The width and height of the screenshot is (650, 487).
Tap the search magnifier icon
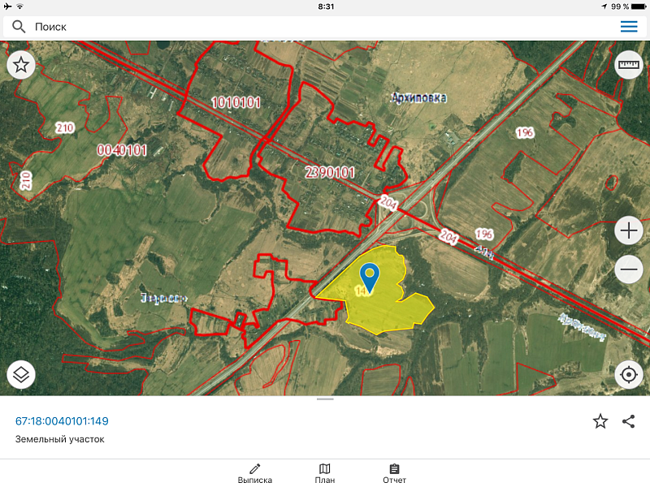(x=19, y=27)
